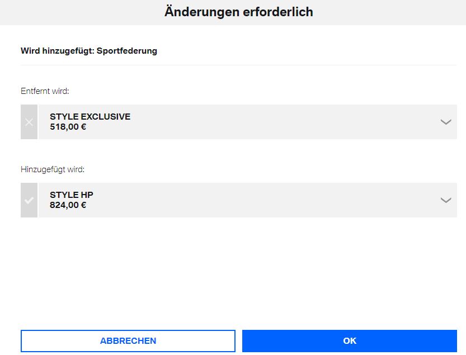
Task: Click the gray header bar of the dialog
Action: pos(392,12)
